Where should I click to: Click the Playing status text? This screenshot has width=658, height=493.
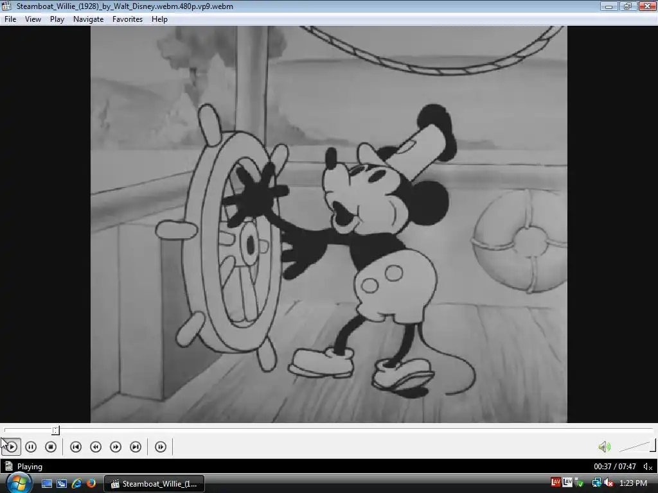pyautogui.click(x=30, y=467)
